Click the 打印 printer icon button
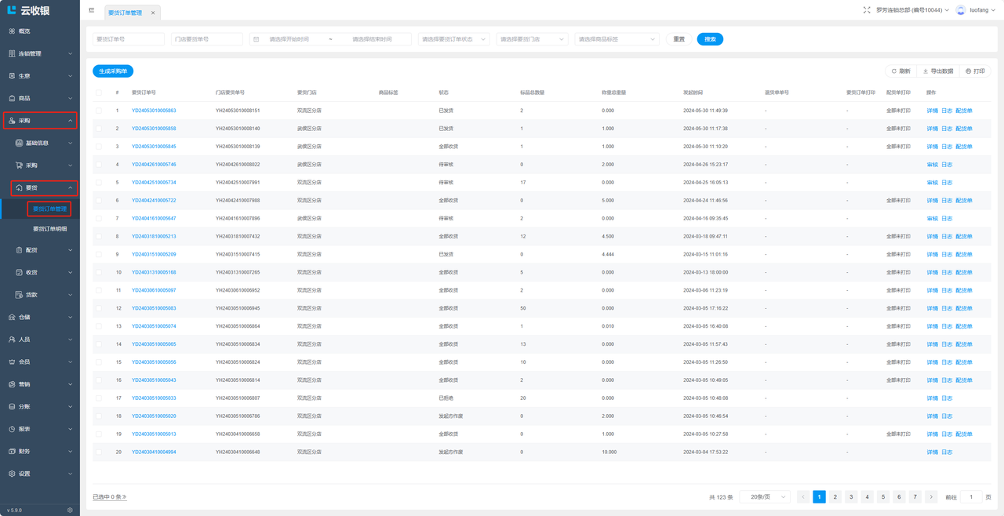This screenshot has height=516, width=1004. point(969,71)
